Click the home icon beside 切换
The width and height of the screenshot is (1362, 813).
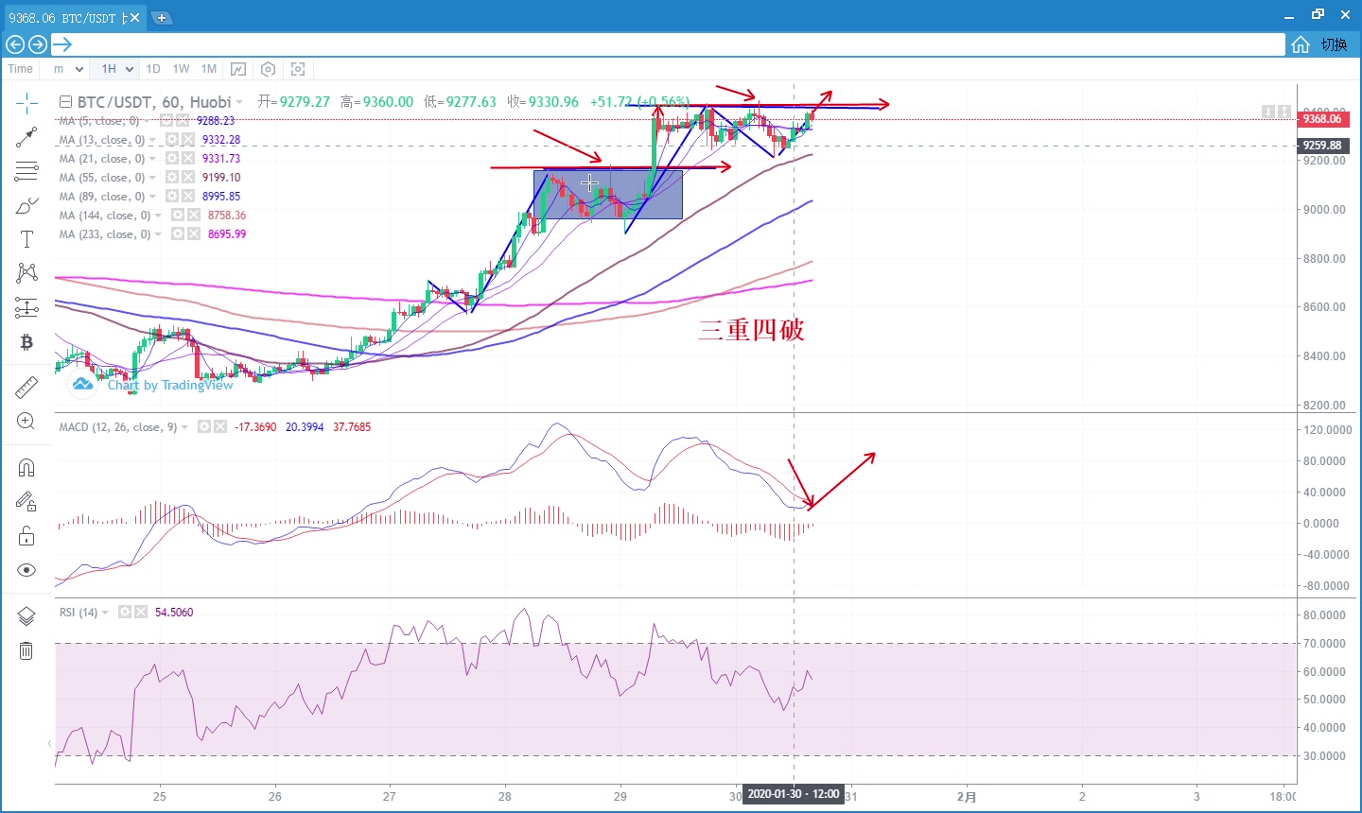(x=1301, y=44)
